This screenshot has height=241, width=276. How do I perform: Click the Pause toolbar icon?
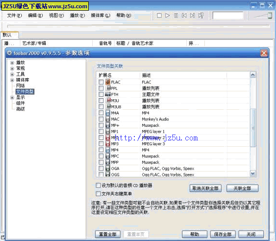(176, 16)
